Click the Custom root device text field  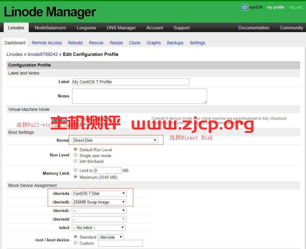(x=120, y=243)
